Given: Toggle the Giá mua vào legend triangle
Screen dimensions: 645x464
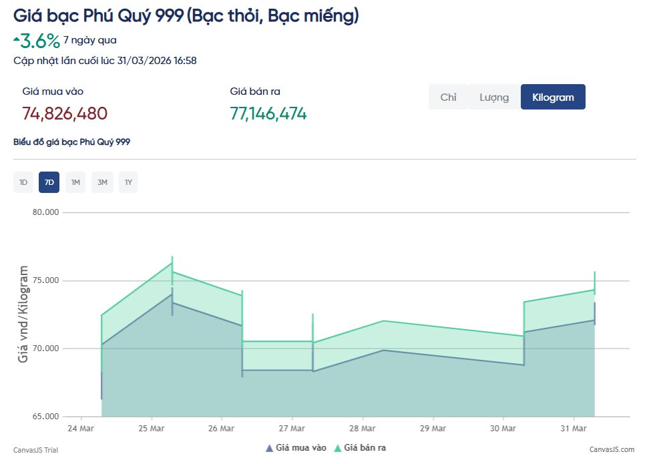Looking at the screenshot, I should (x=269, y=448).
